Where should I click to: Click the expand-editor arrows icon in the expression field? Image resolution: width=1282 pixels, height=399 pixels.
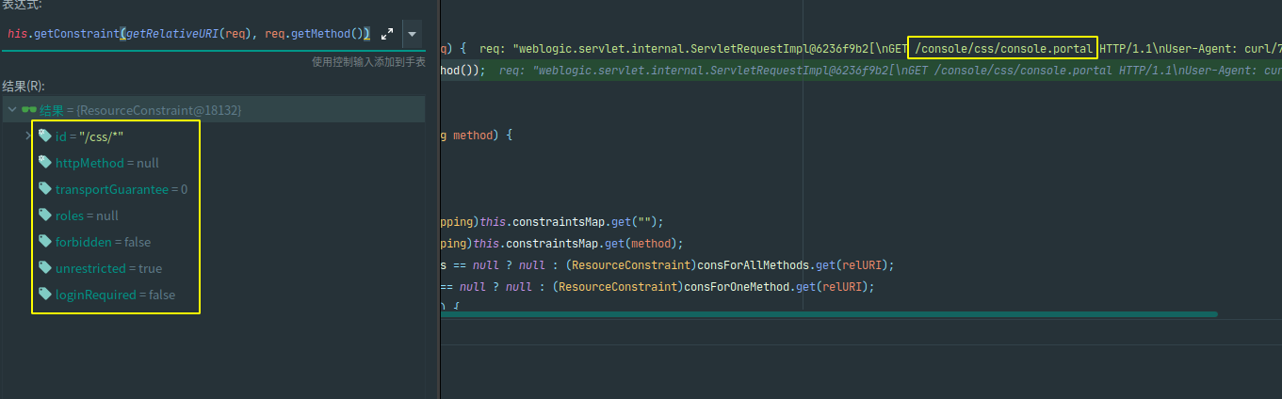click(387, 34)
